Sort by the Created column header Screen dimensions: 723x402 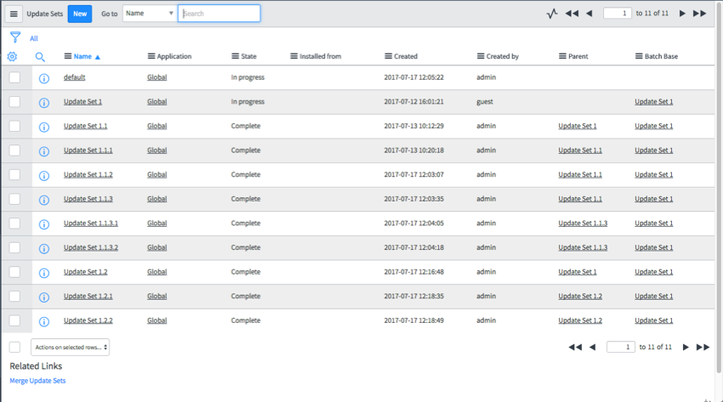pos(406,56)
